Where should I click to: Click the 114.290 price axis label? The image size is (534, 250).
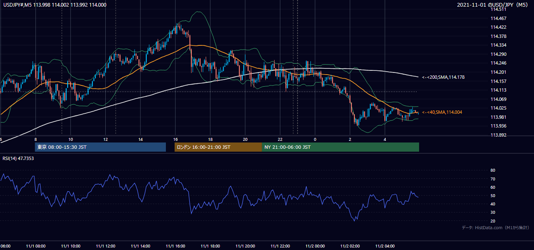coord(498,54)
